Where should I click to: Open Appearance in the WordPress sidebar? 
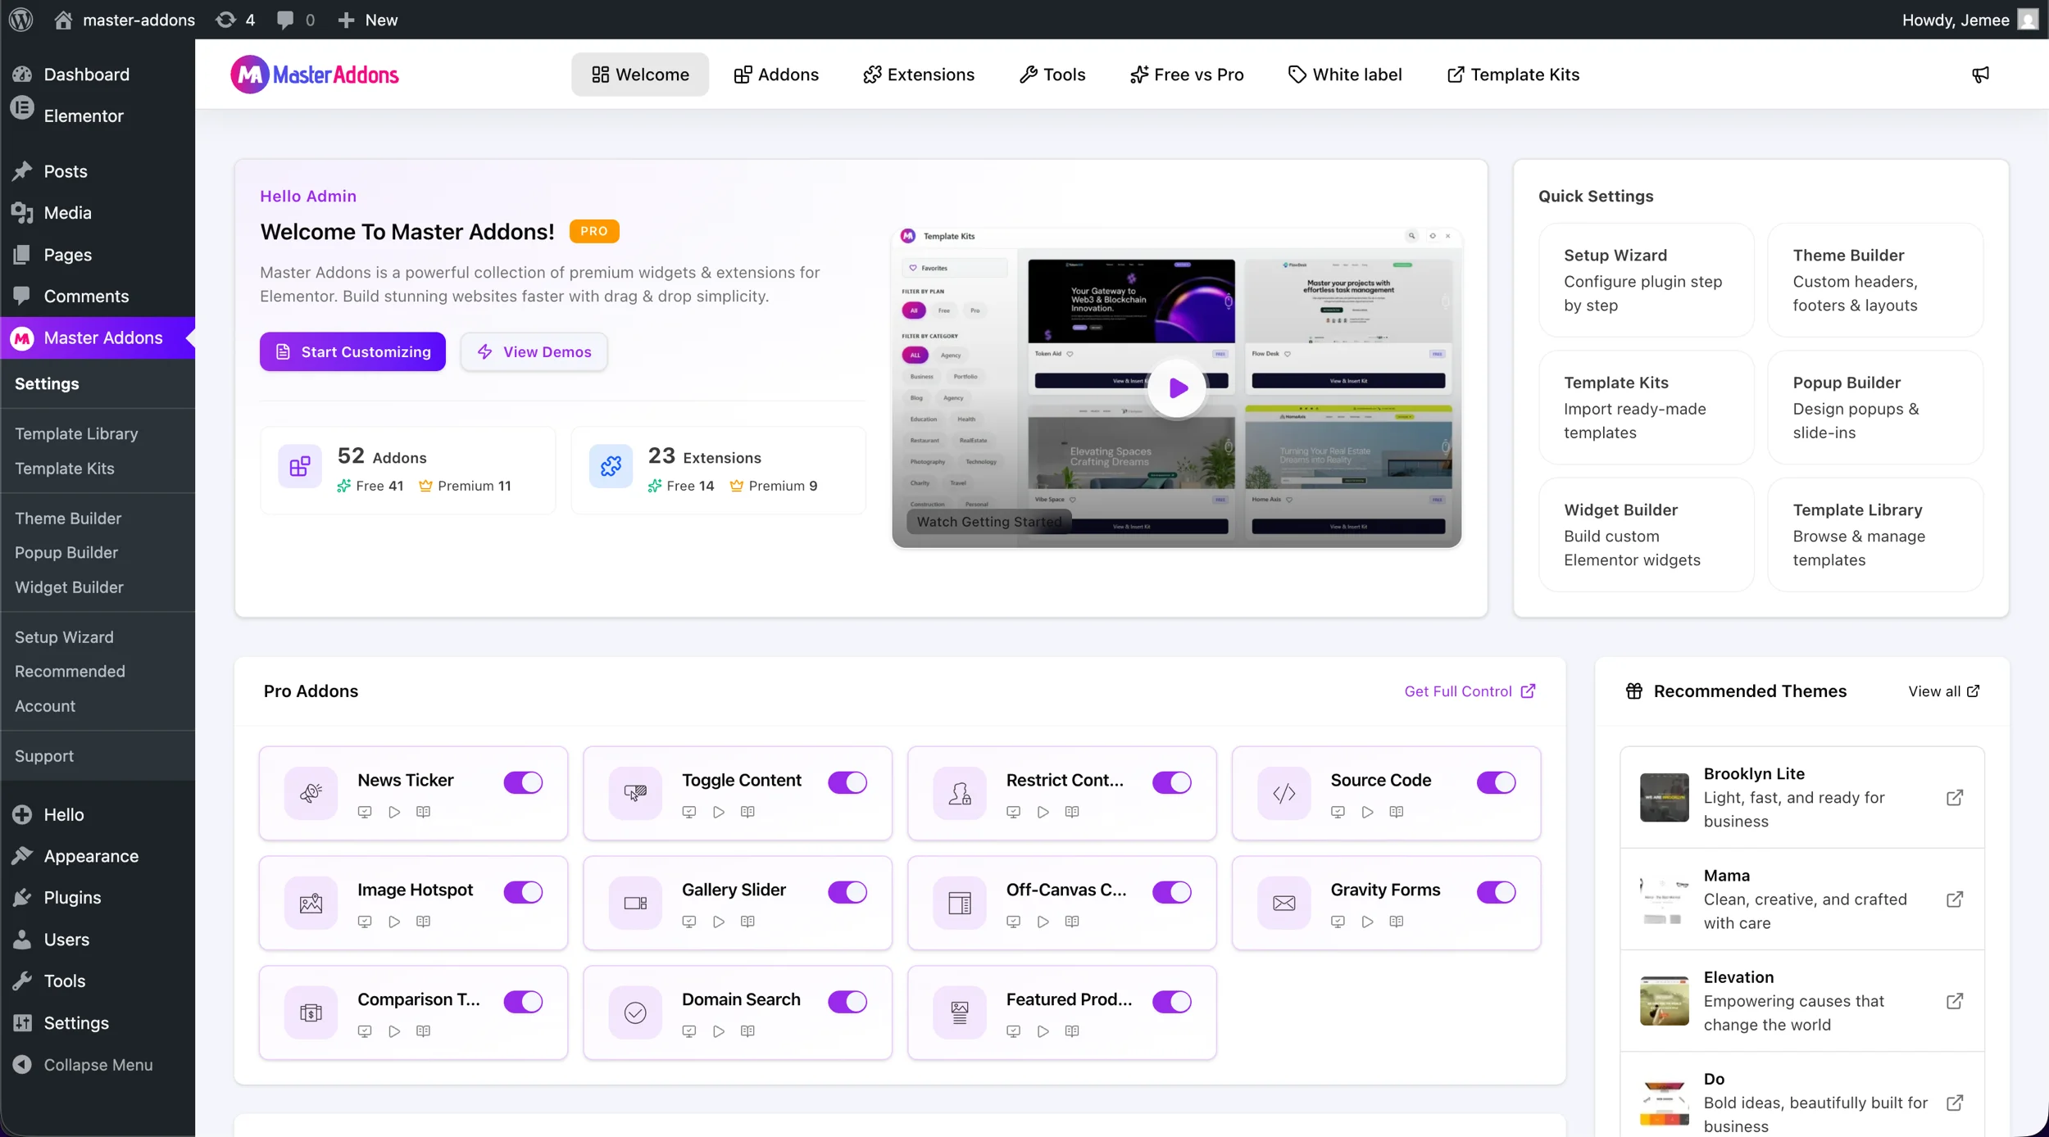(x=98, y=856)
